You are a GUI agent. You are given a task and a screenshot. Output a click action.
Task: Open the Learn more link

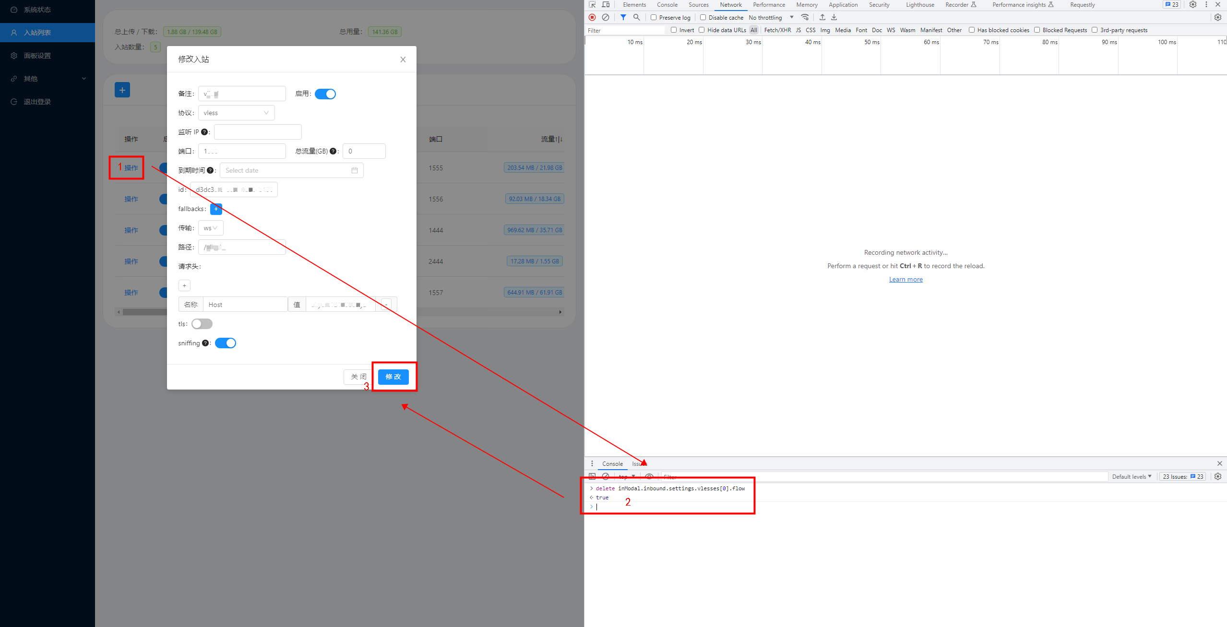click(x=905, y=279)
